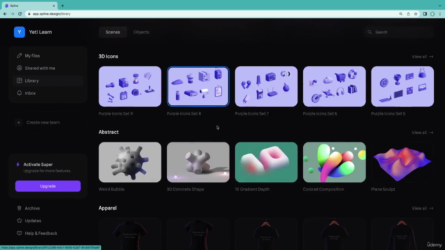Screen dimensions: 445x250
Task: Click the library Search field
Action: coord(399,32)
